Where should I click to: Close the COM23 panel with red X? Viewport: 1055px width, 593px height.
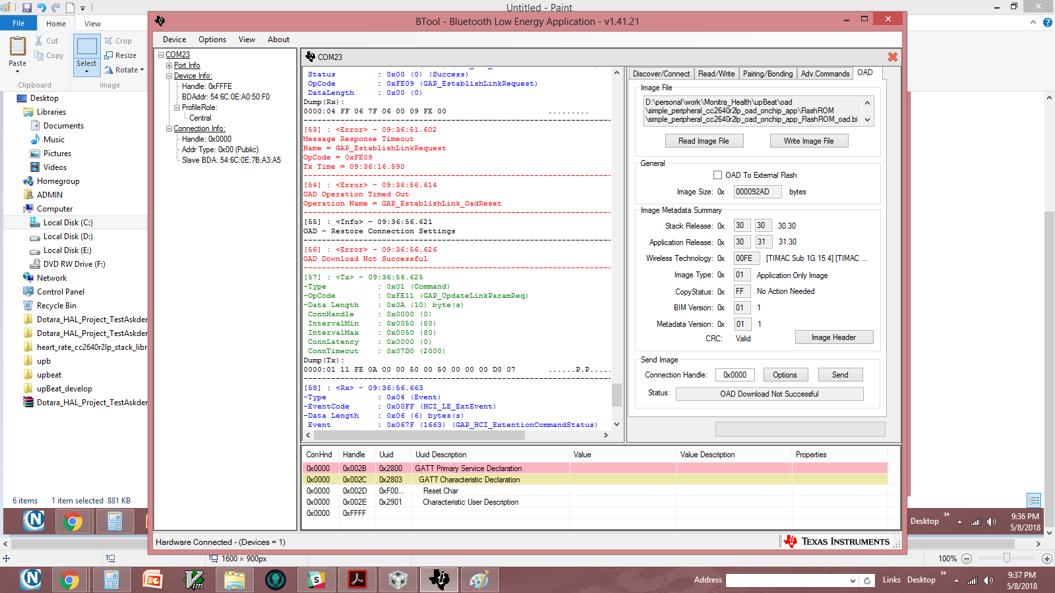click(x=892, y=57)
